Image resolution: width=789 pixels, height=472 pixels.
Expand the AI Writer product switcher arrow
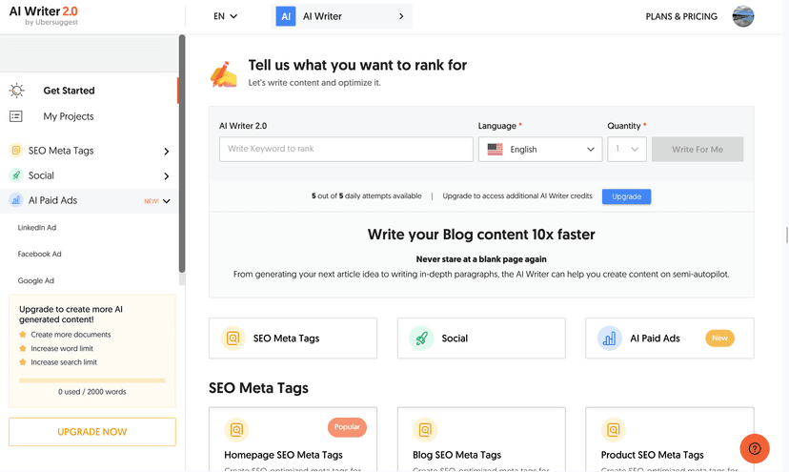tap(401, 16)
